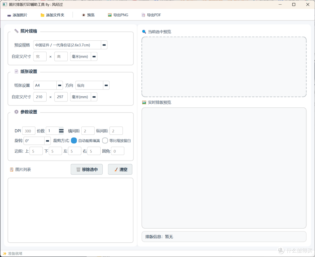Click the app icon in title bar
This screenshot has width=315, height=257.
pos(5,4)
